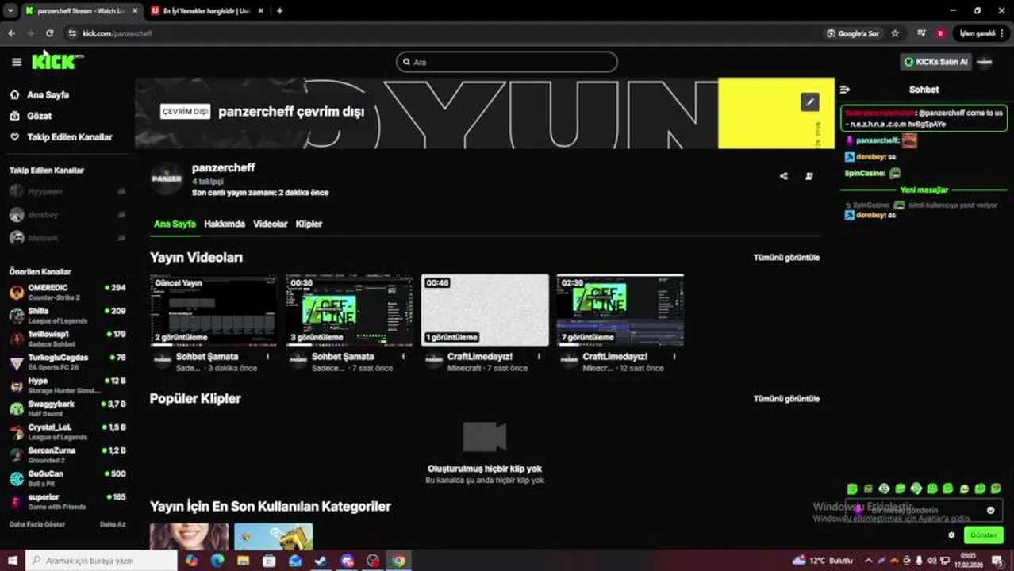Image resolution: width=1014 pixels, height=571 pixels.
Task: Open options for CraftLimedayız 12 saat önce
Action: pyautogui.click(x=674, y=357)
